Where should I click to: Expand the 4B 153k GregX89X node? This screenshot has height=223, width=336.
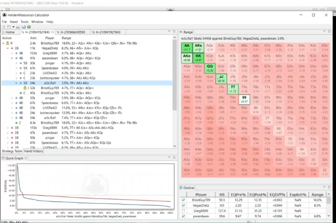[x=12, y=53]
